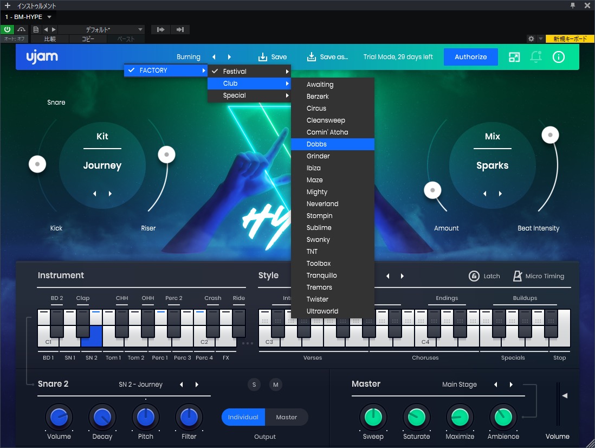Select next SN 2 sample arrow
Viewport: 595px width, 448px height.
pyautogui.click(x=197, y=385)
